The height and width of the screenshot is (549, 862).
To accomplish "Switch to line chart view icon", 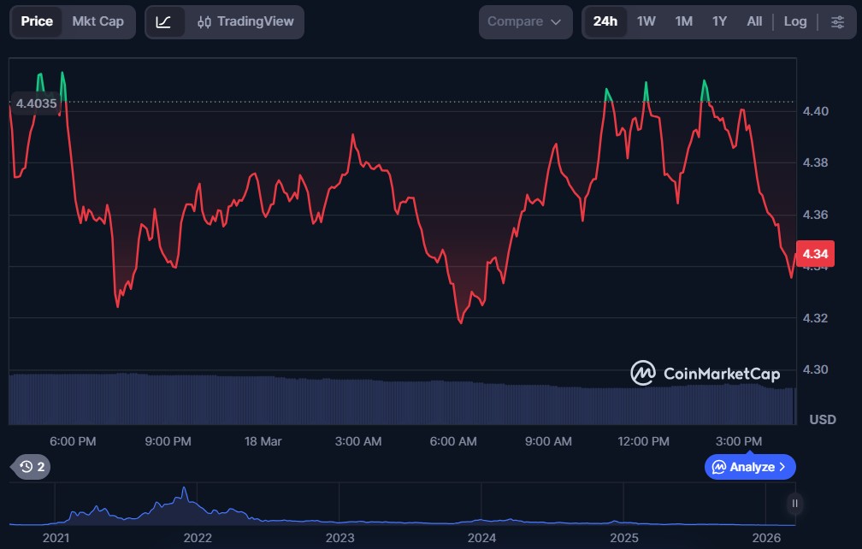I will coord(163,21).
